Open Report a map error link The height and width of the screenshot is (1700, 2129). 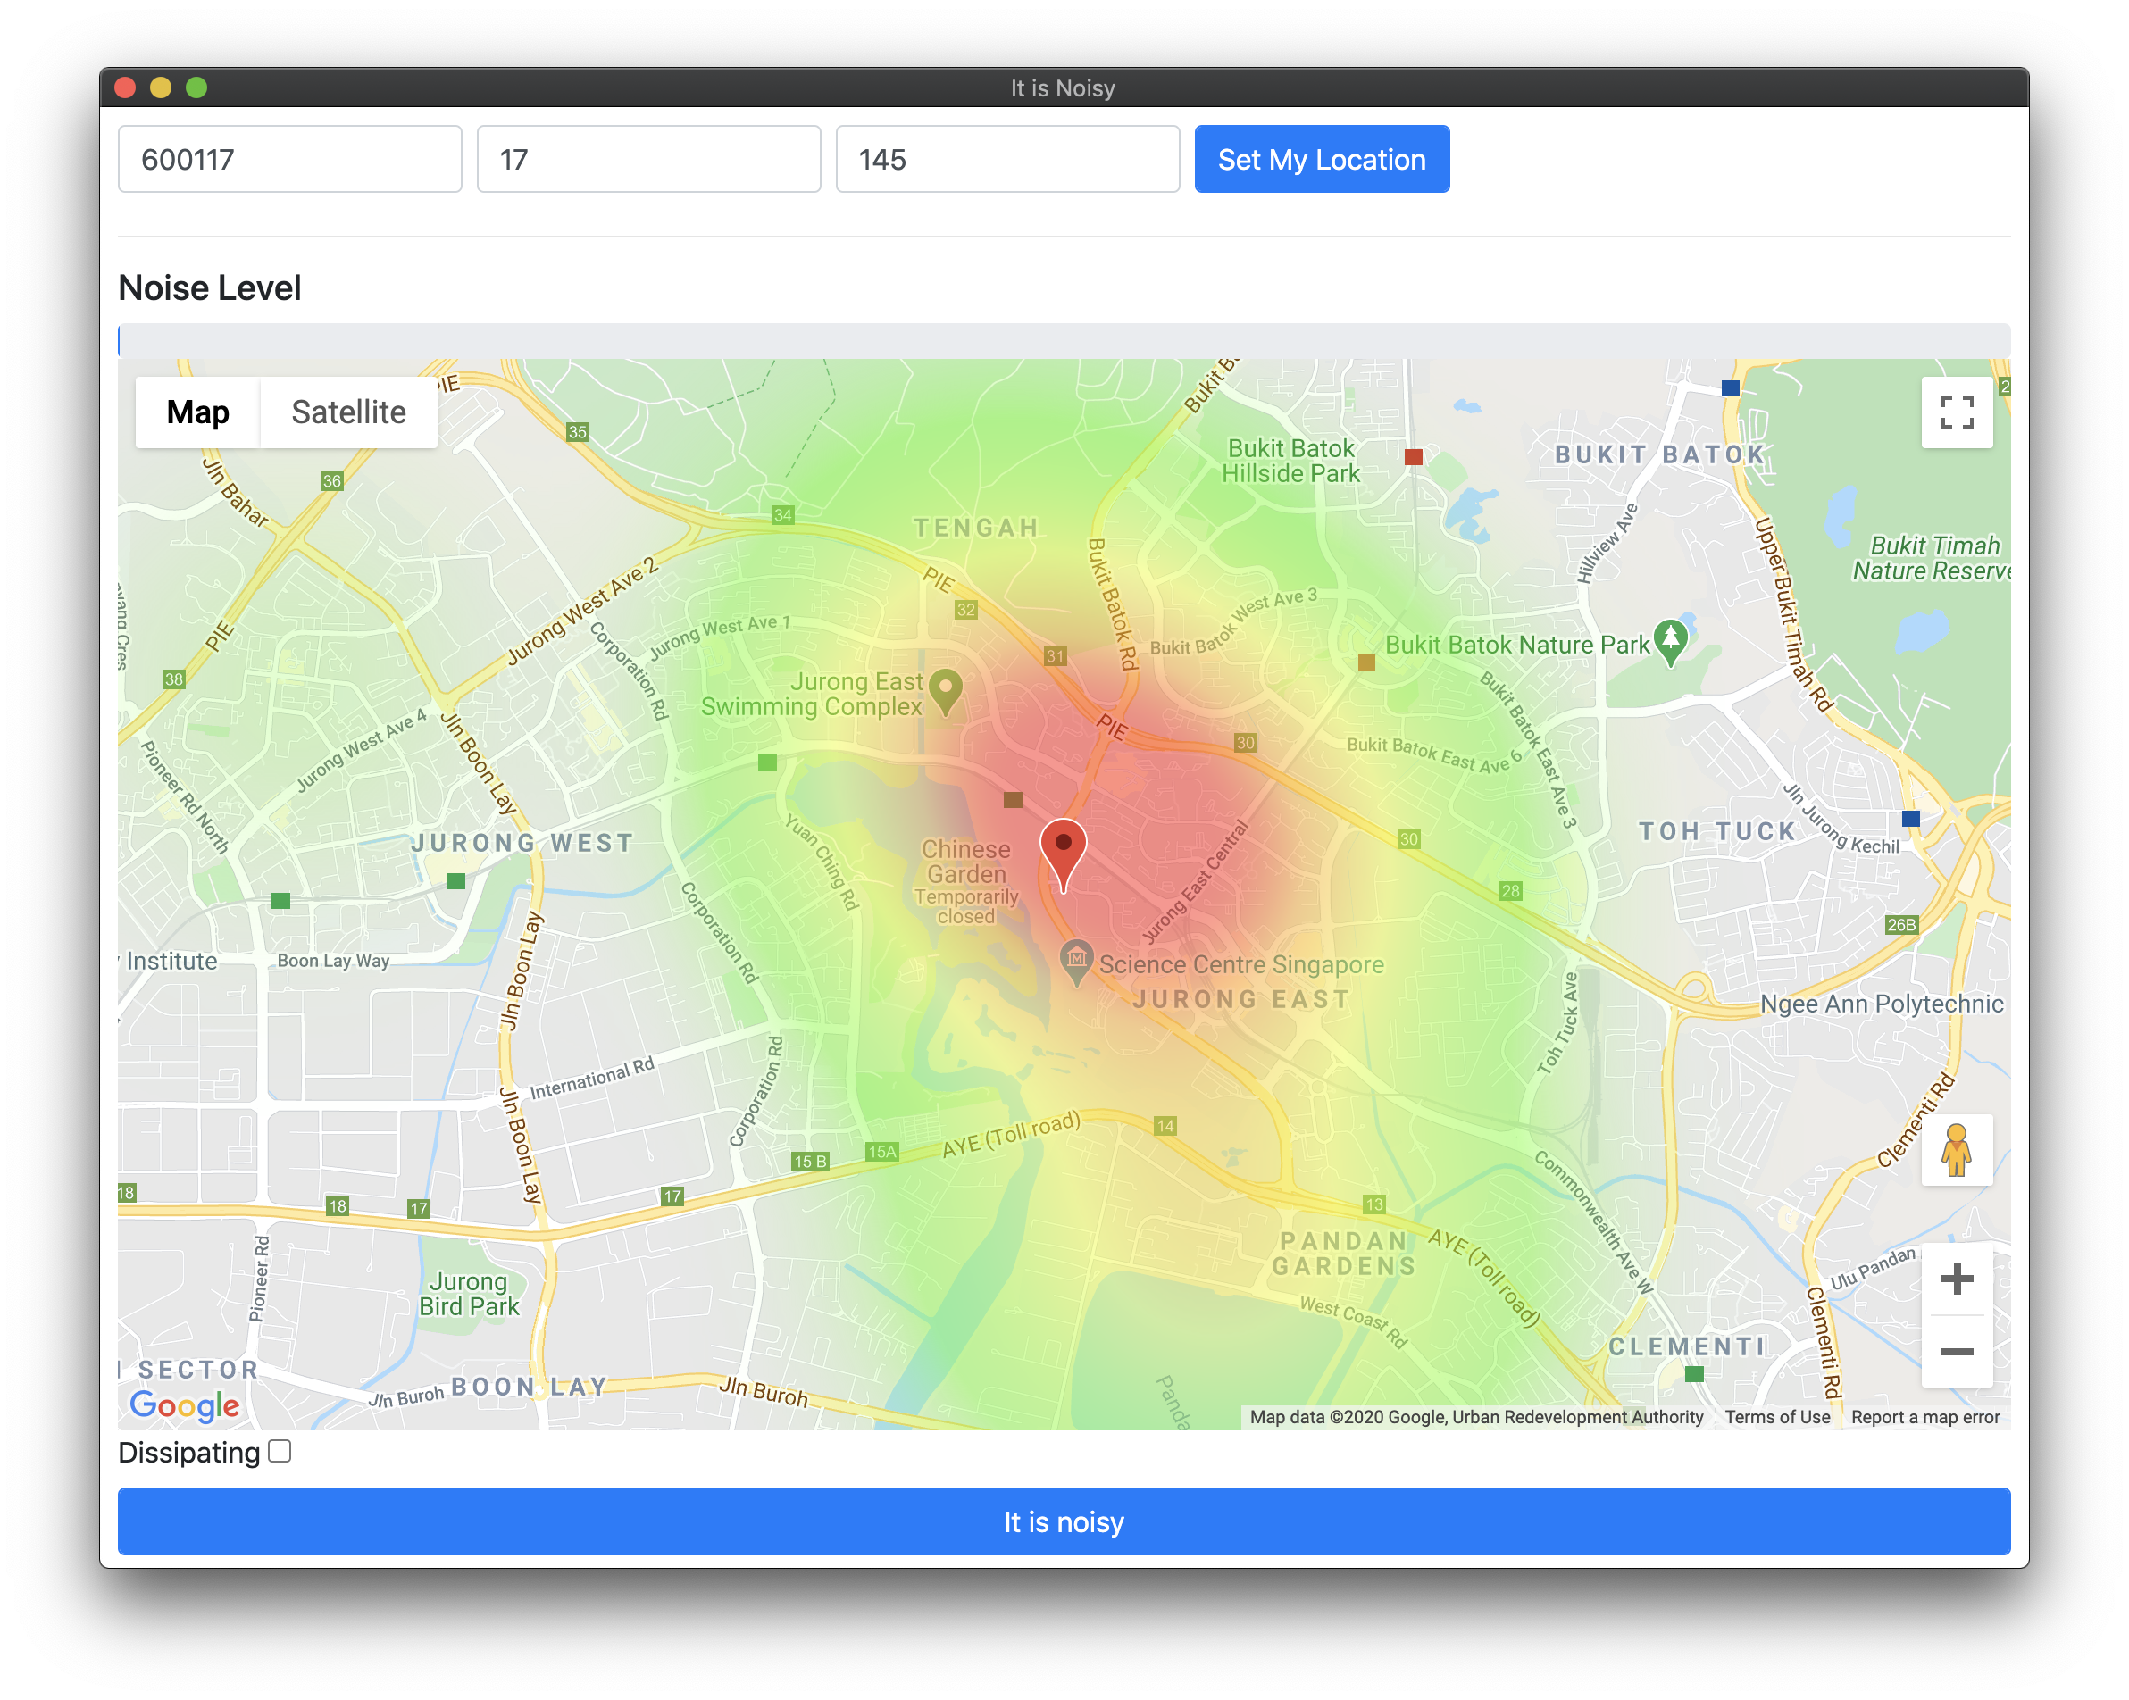coord(1924,1417)
